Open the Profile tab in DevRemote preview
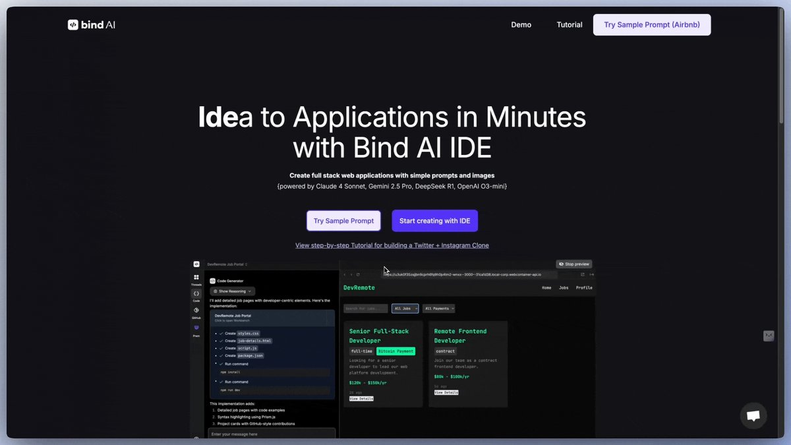 584,287
